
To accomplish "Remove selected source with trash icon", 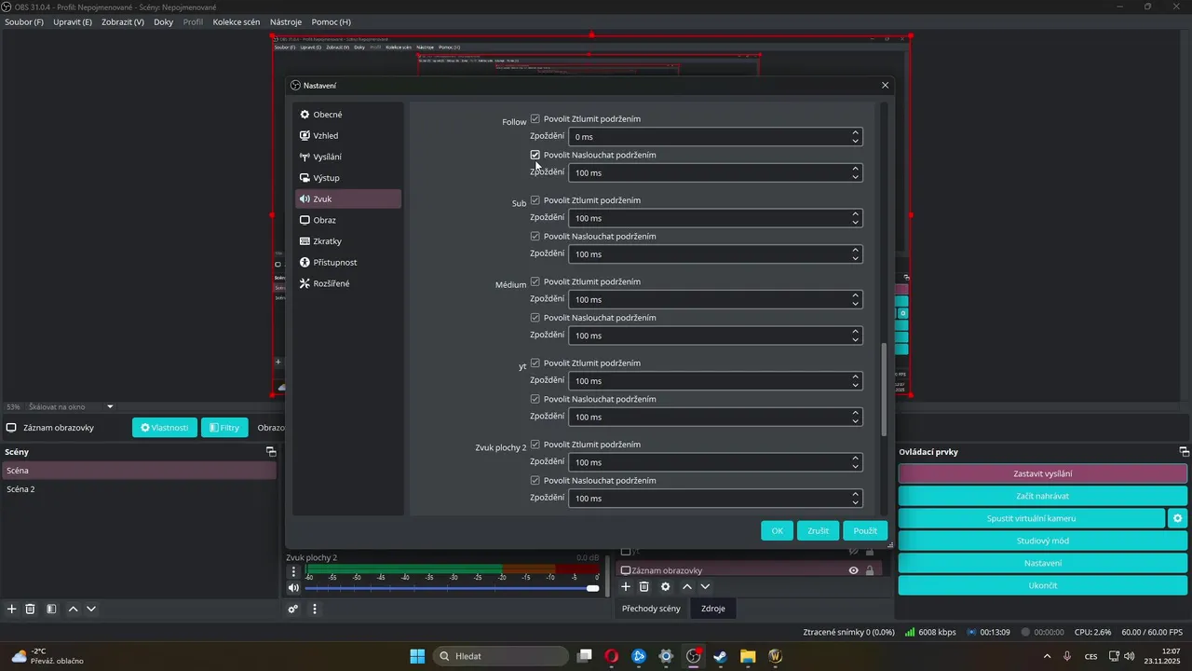I will (x=643, y=586).
